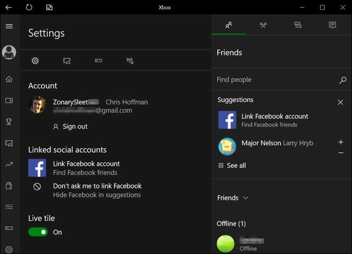352x254 pixels.
Task: Switch to Friends tab icon
Action: [x=229, y=25]
